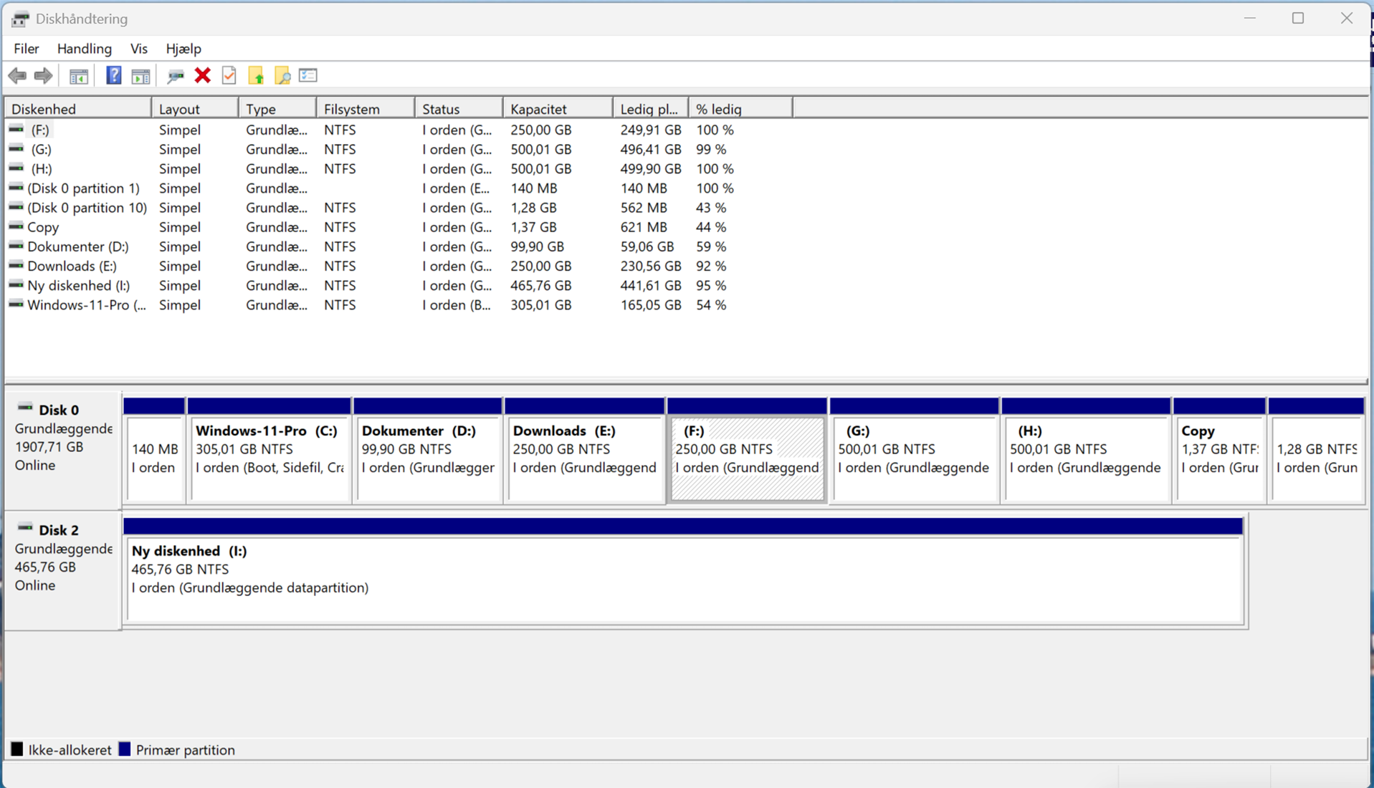Open properties with the checkmark sheet icon
This screenshot has height=788, width=1374.
pyautogui.click(x=229, y=75)
